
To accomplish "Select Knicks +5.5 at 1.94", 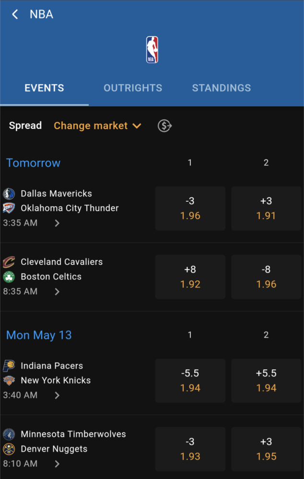I will pos(266,381).
